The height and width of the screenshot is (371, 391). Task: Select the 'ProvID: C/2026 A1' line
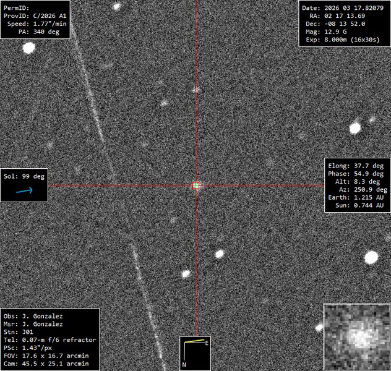pyautogui.click(x=35, y=16)
